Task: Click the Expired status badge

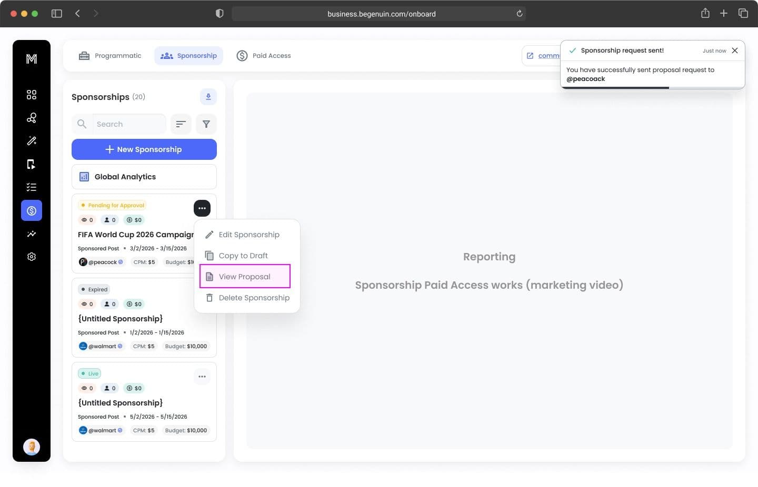Action: tap(94, 289)
